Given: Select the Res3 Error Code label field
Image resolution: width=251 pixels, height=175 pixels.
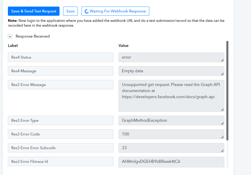Looking at the screenshot, I should (x=61, y=134).
